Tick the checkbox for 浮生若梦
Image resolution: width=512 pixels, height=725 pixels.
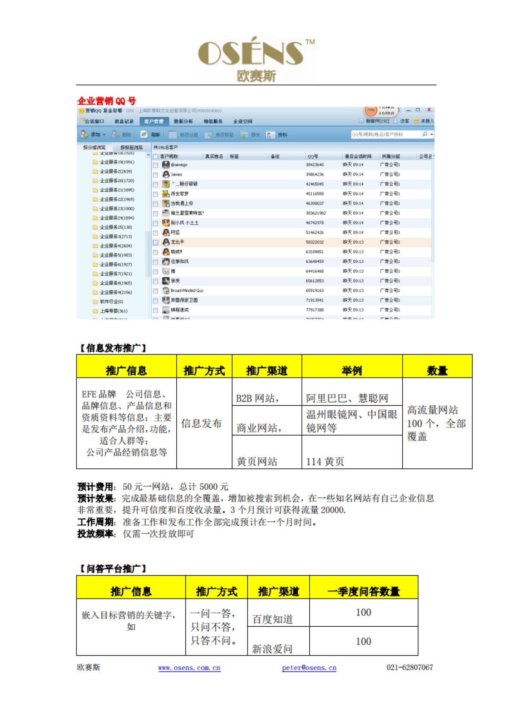pos(156,194)
